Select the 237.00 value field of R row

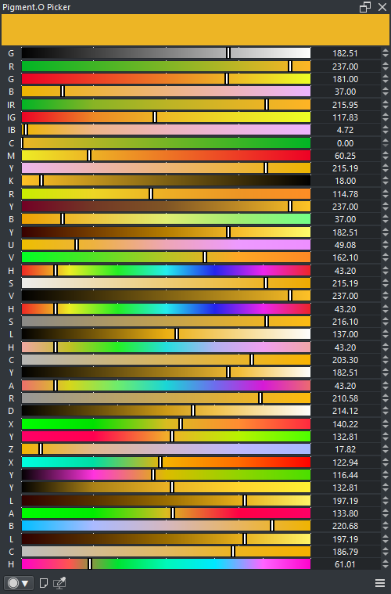tap(345, 67)
